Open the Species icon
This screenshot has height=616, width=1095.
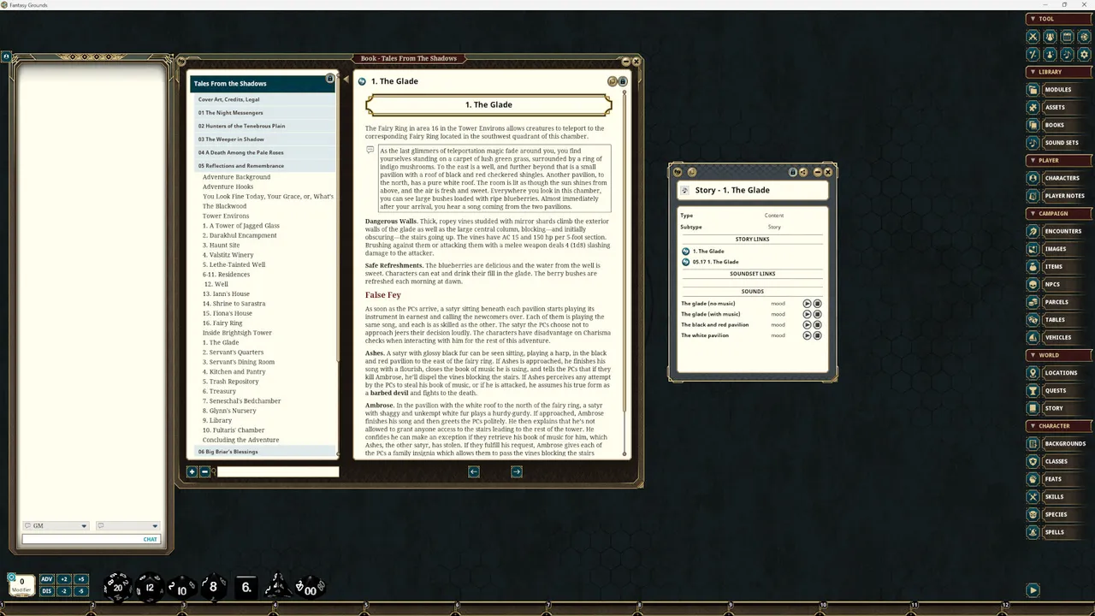[x=1033, y=514]
